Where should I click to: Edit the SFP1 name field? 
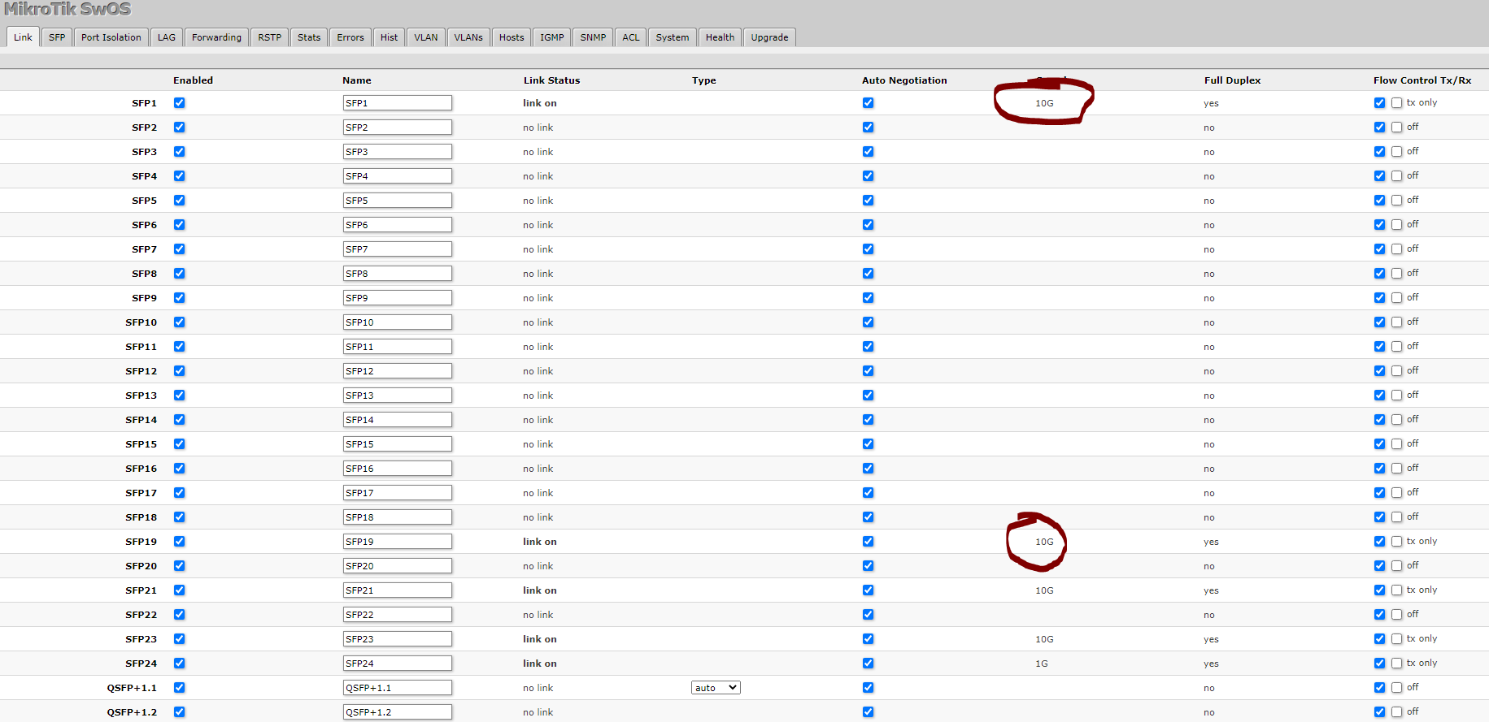click(x=397, y=103)
